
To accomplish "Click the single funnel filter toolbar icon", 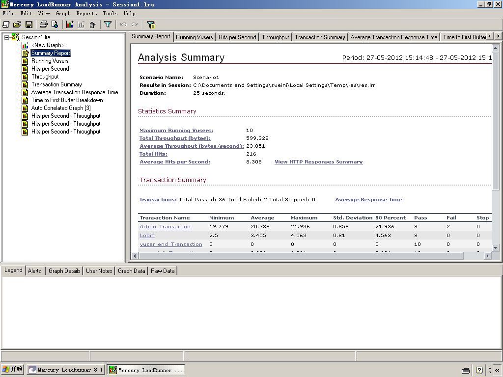I will [x=108, y=24].
